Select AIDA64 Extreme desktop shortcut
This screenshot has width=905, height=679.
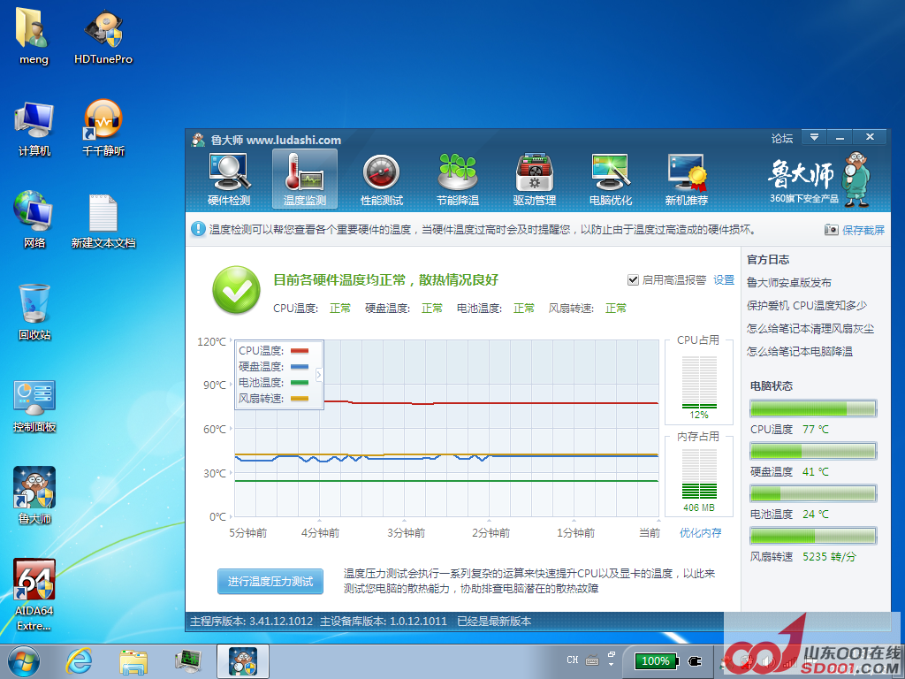[x=34, y=595]
